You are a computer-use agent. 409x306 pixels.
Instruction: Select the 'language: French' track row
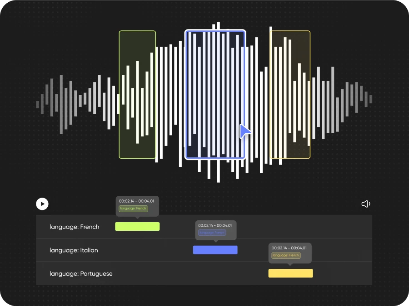click(x=74, y=227)
